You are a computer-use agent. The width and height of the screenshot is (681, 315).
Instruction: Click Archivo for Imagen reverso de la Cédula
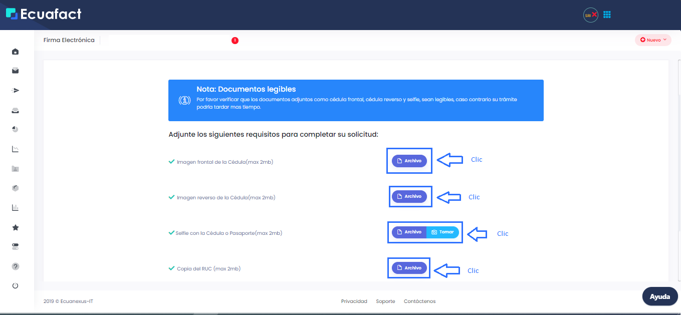click(409, 197)
